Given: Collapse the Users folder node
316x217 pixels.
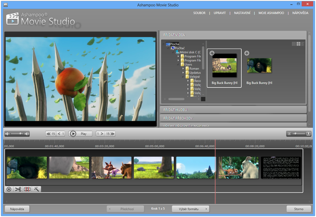Looking at the screenshot, I should tap(178, 65).
